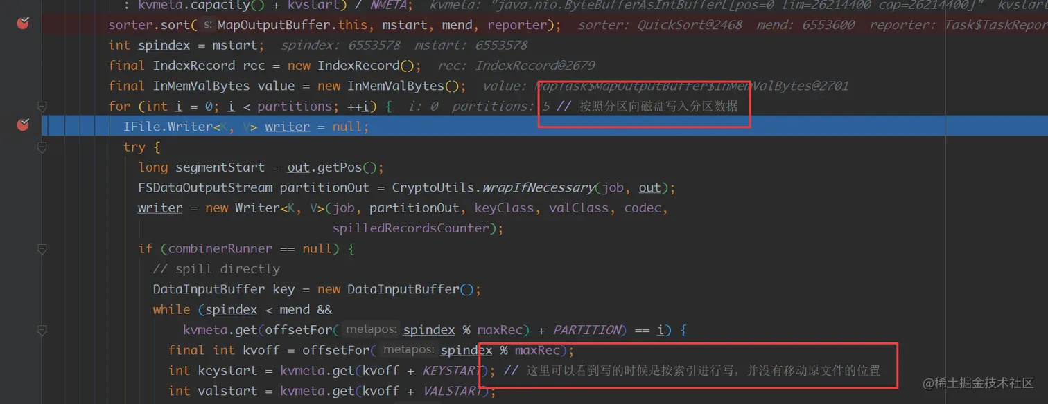Click CryptoUtils.wrapIfNecessary method

point(493,187)
